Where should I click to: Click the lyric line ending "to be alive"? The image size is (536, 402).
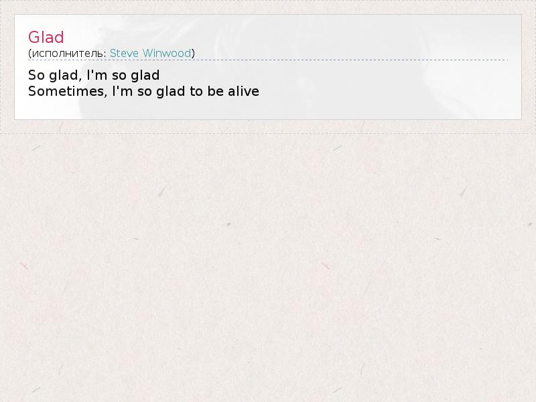[143, 91]
